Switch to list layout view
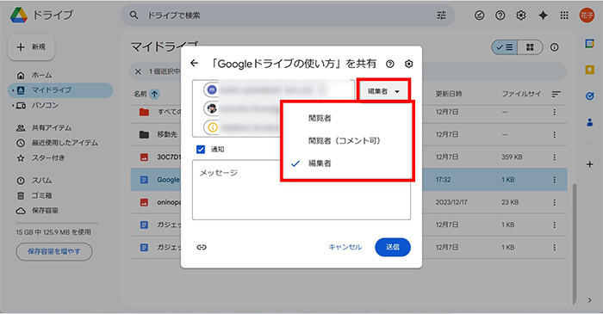The image size is (603, 314). tap(505, 47)
